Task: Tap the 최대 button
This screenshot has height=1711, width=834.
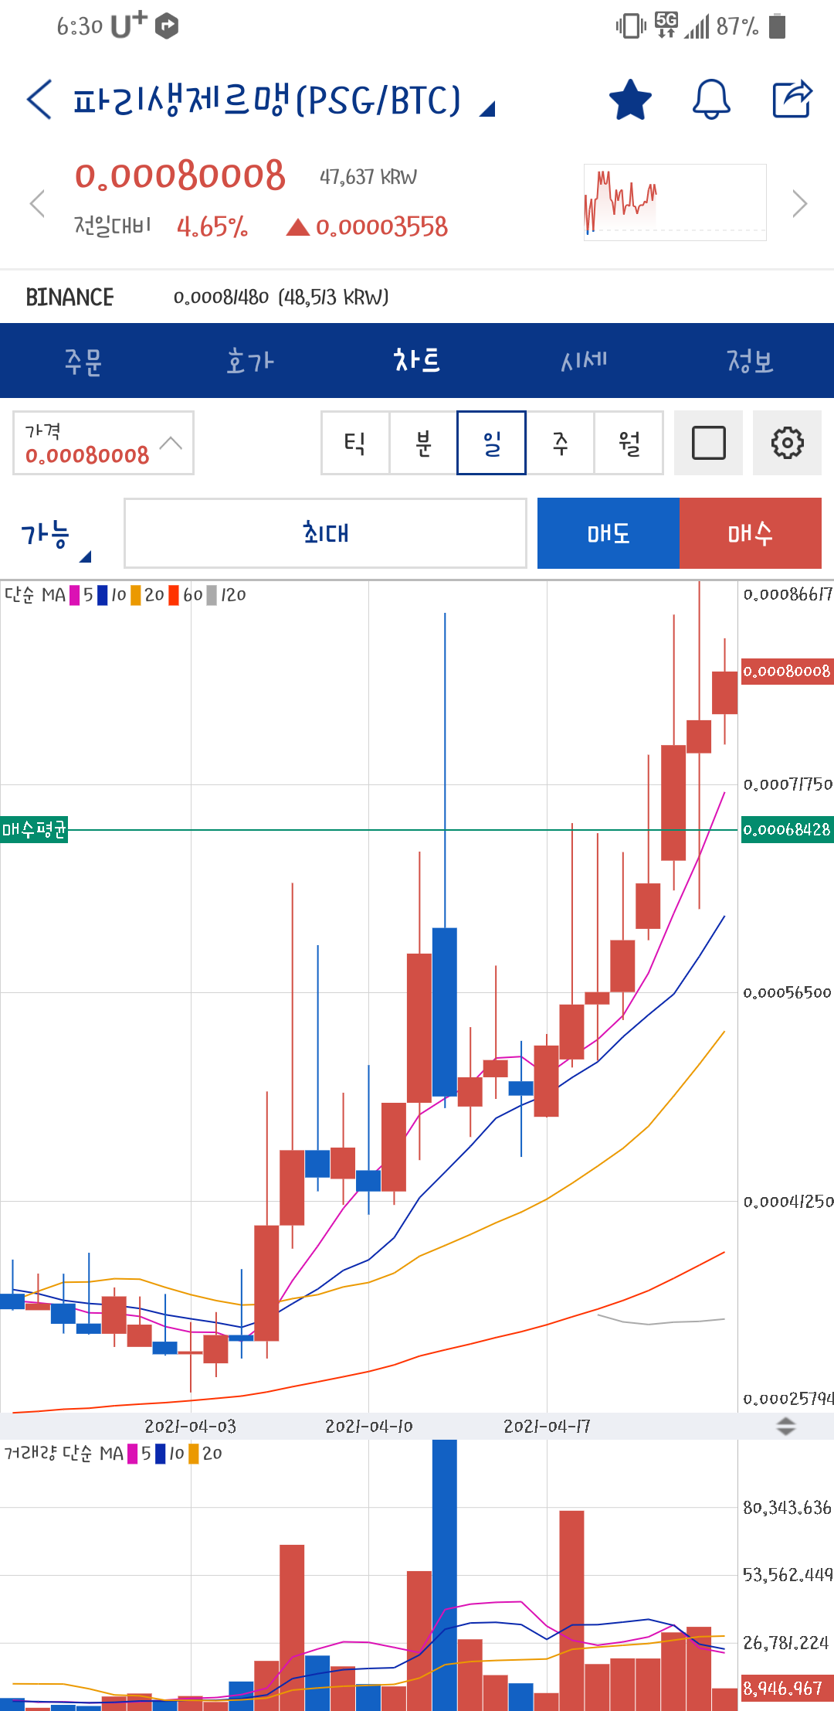Action: coord(325,533)
